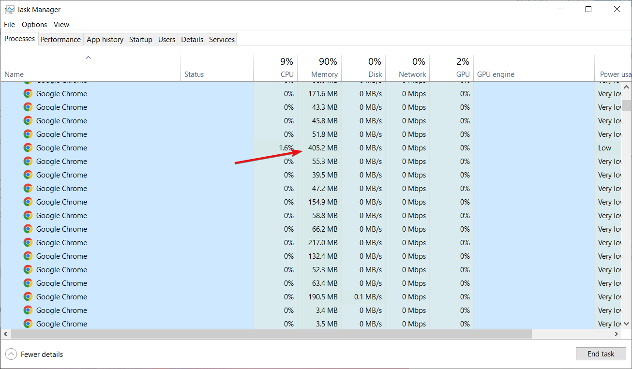
Task: Click Chrome icon in the 3.5 MB row
Action: point(28,324)
